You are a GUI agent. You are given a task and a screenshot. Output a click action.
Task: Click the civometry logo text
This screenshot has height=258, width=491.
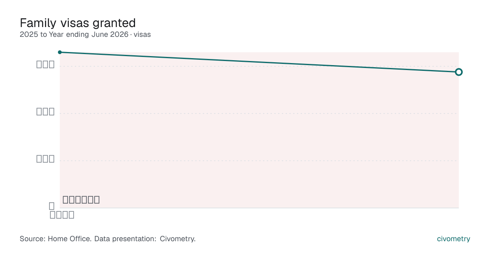tap(453, 239)
